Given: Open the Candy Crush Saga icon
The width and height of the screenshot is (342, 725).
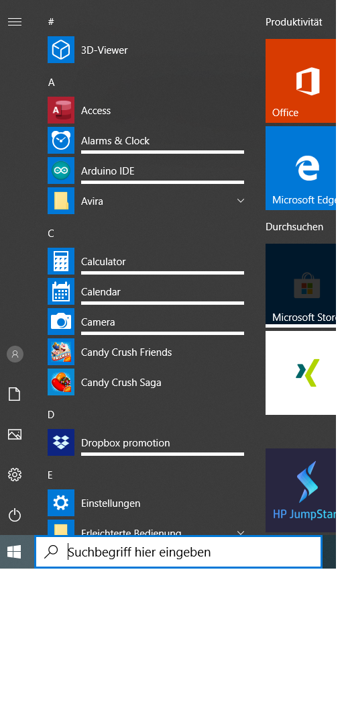Looking at the screenshot, I should [61, 382].
